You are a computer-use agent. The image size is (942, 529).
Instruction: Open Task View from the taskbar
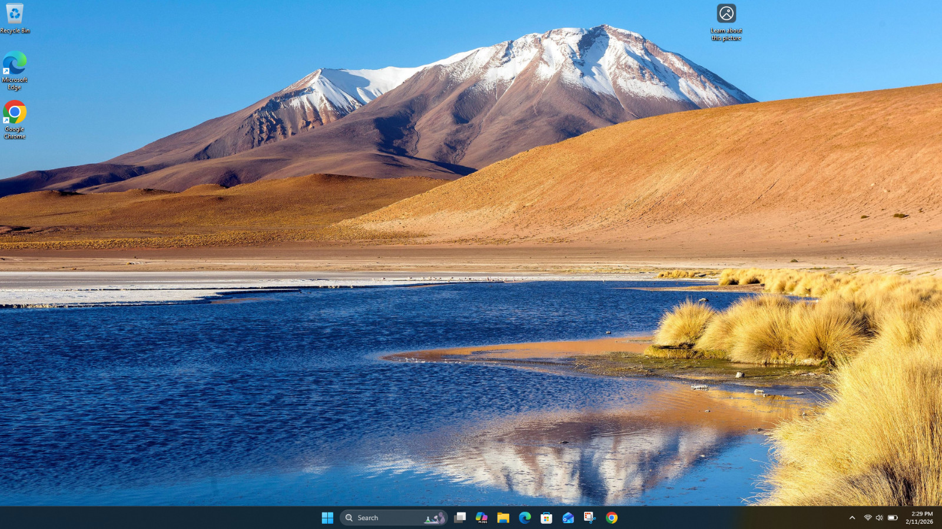(x=460, y=518)
